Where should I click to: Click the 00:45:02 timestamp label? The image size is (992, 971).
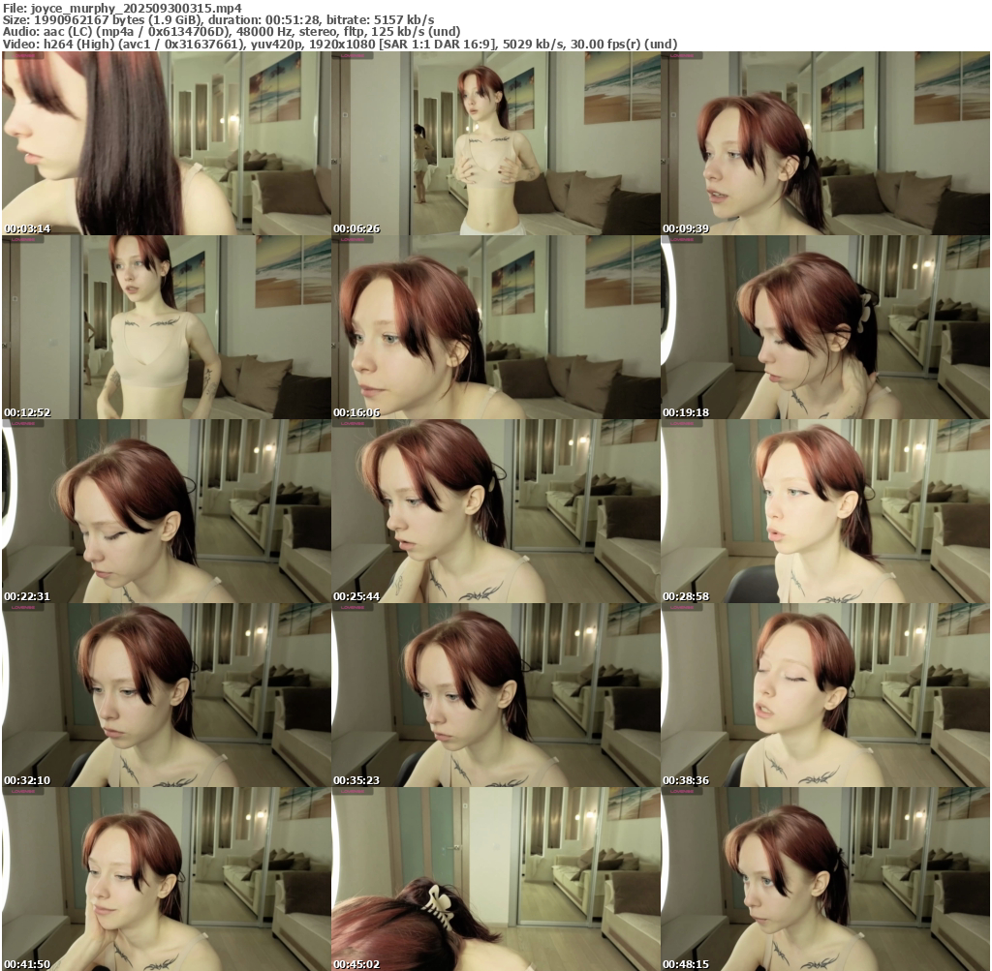[x=356, y=964]
